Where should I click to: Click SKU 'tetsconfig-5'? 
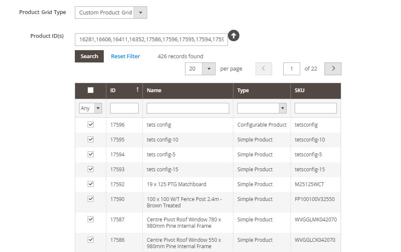[x=308, y=154]
